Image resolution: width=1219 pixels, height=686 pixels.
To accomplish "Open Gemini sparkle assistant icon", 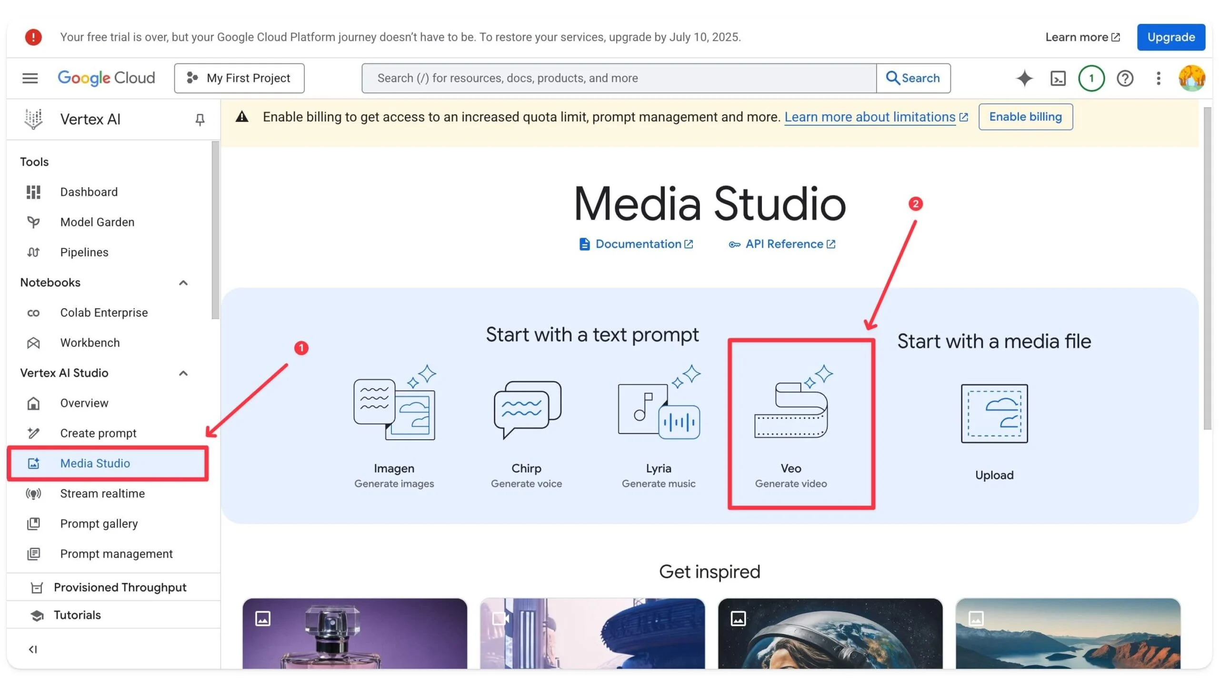I will pos(1024,78).
